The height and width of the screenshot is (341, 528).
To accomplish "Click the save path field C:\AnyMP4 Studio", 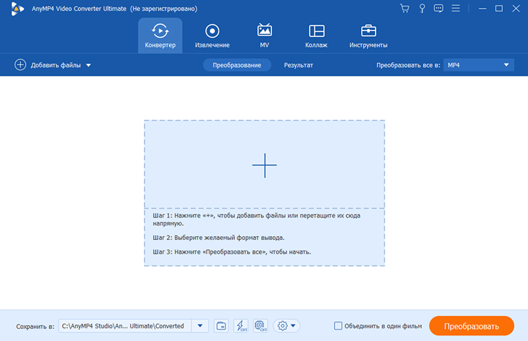I will click(125, 326).
